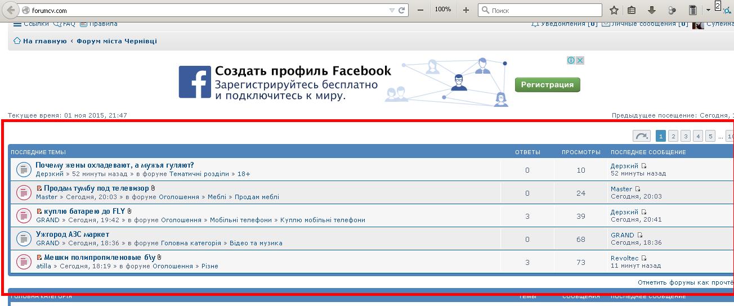Open the browser downloads arrow icon
The width and height of the screenshot is (734, 306).
[652, 10]
